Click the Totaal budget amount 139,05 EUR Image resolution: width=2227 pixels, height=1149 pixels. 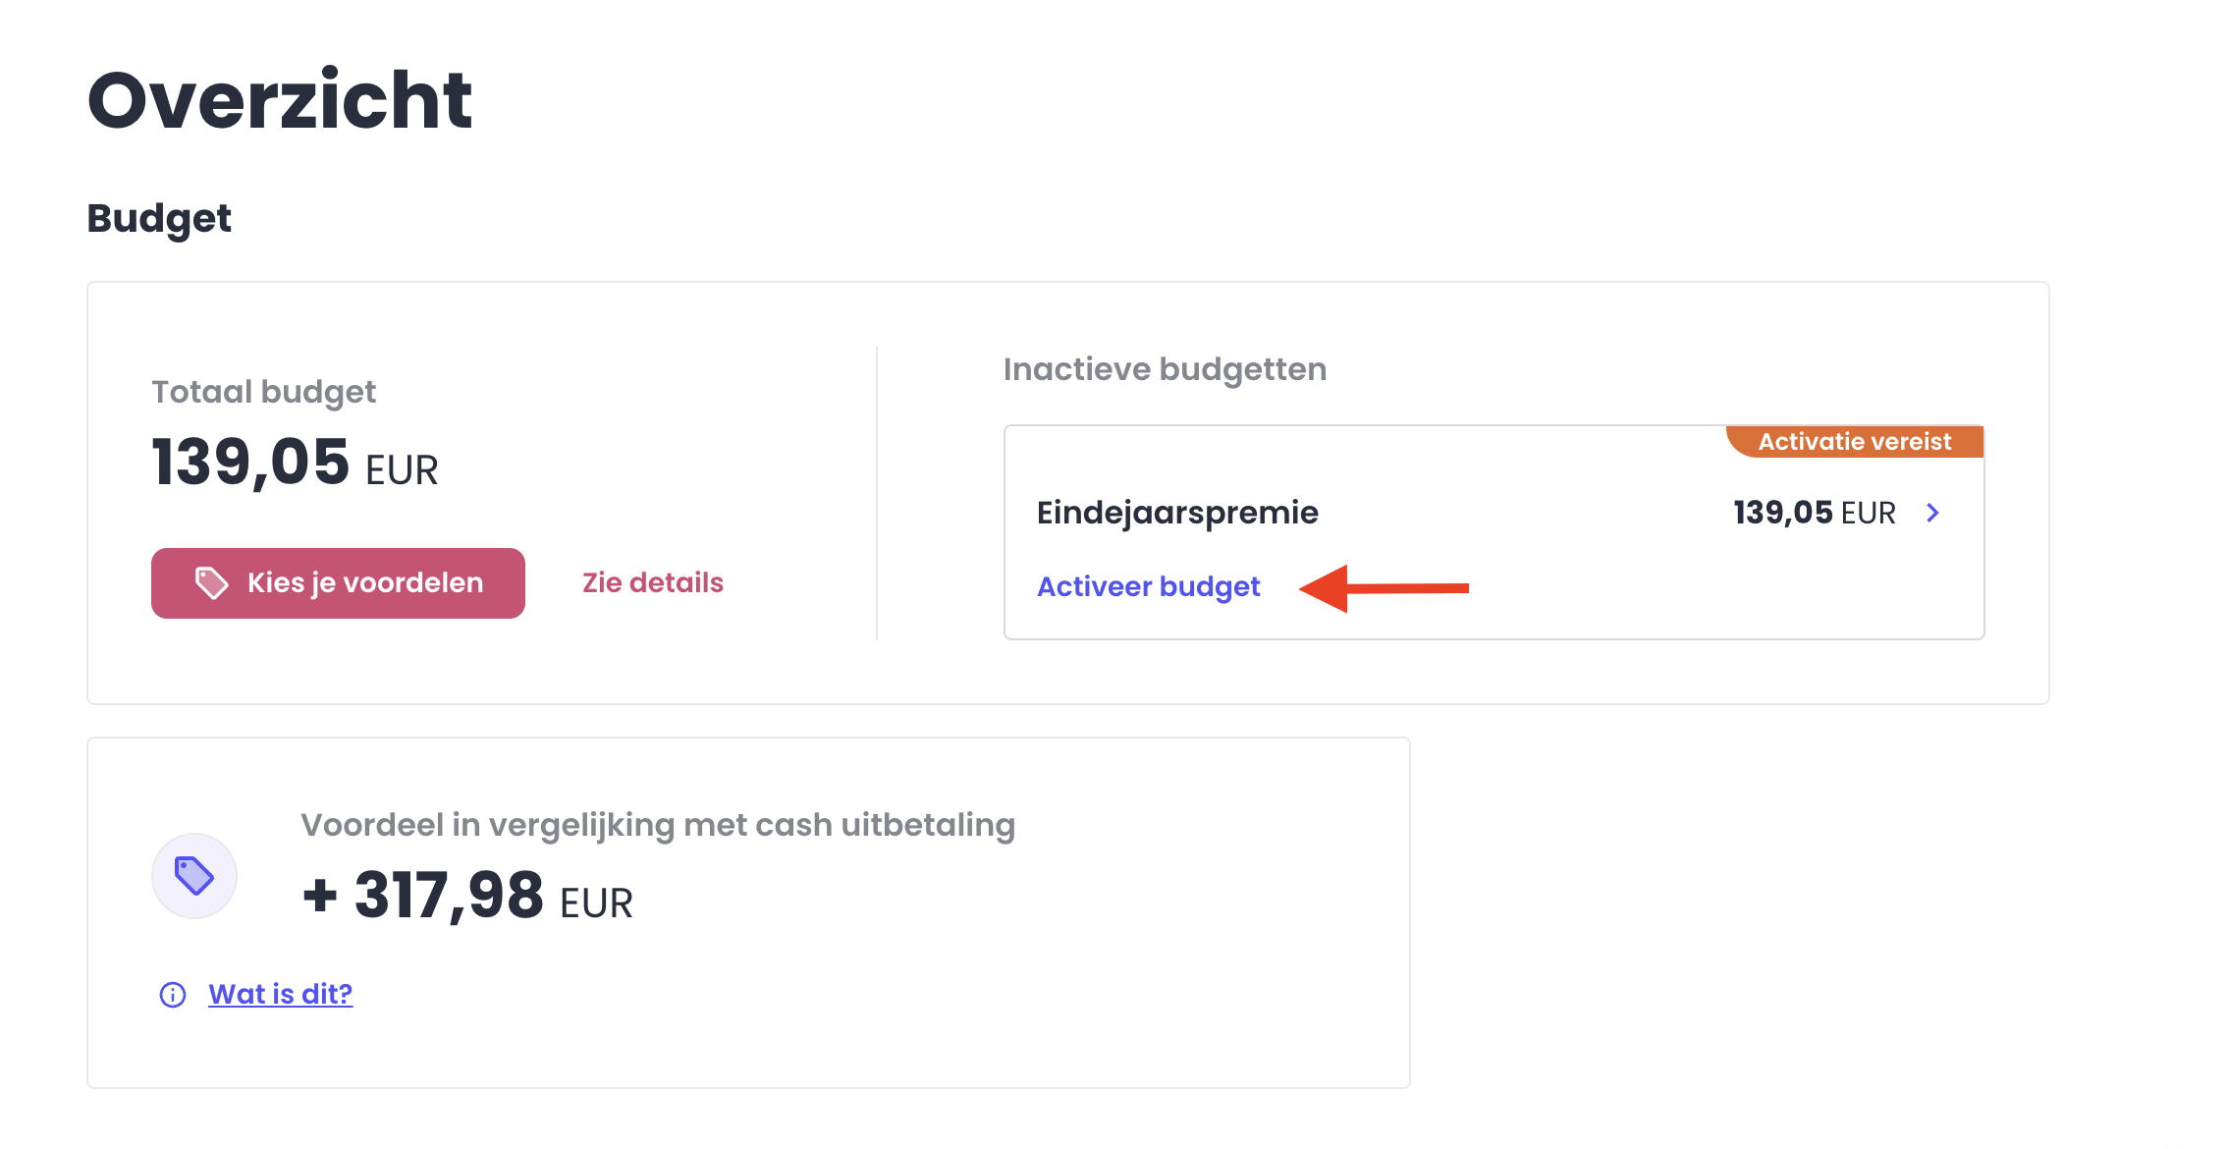pos(295,463)
